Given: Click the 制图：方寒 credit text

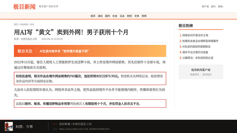Looking at the screenshot, I should [x=24, y=127].
